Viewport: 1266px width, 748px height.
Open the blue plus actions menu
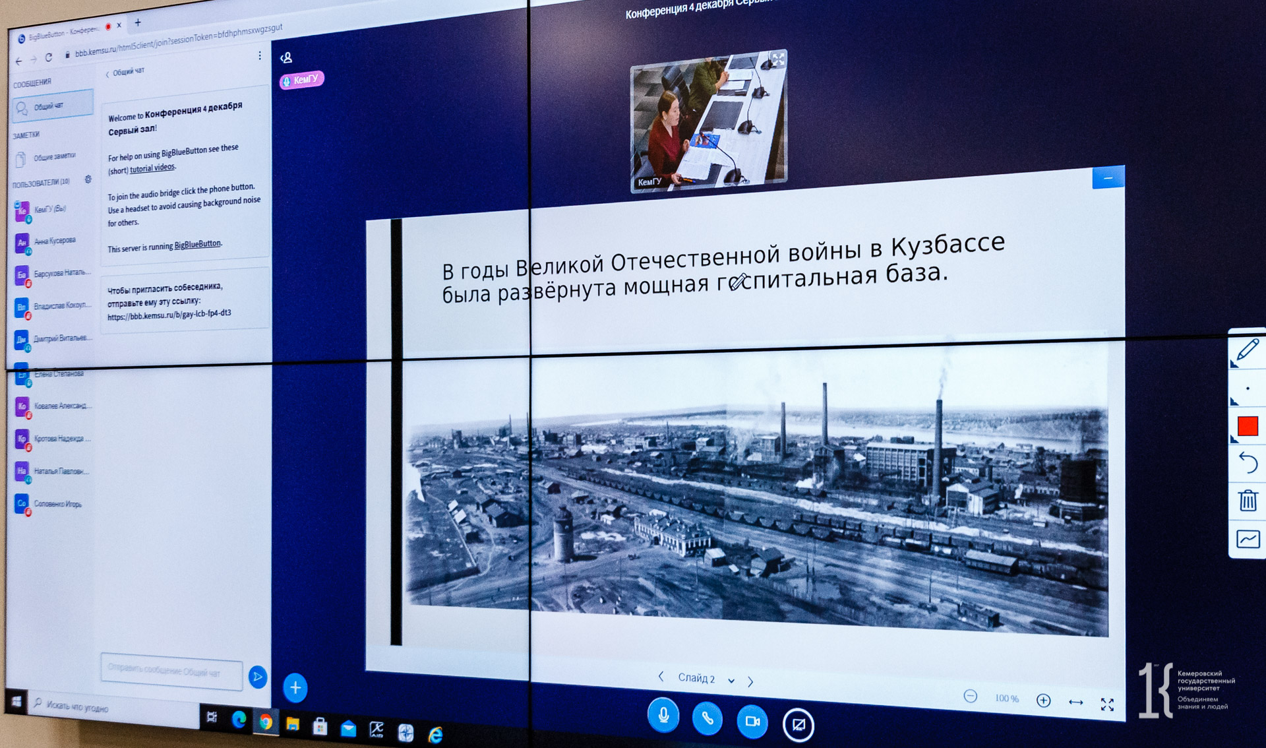(295, 687)
